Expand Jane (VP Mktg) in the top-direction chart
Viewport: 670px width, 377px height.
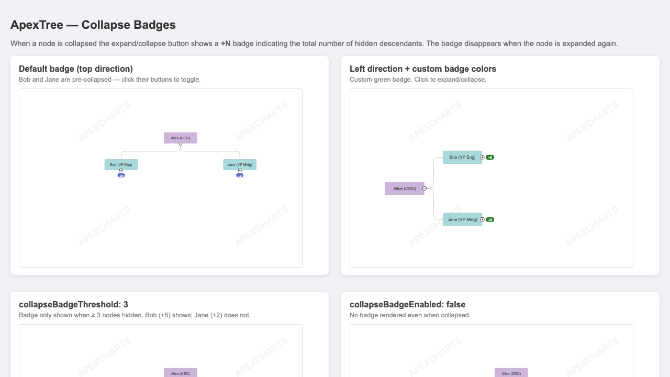(x=240, y=170)
